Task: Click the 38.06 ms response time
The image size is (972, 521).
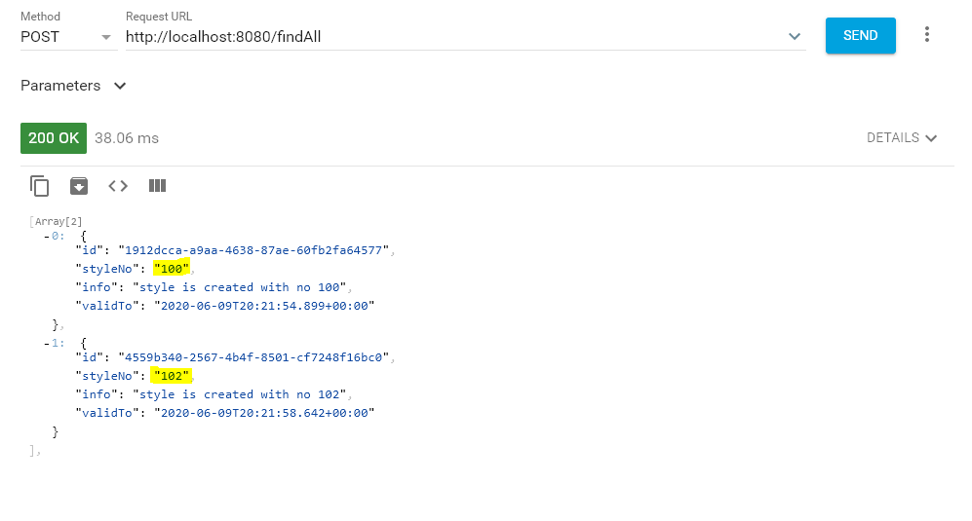Action: pyautogui.click(x=127, y=138)
